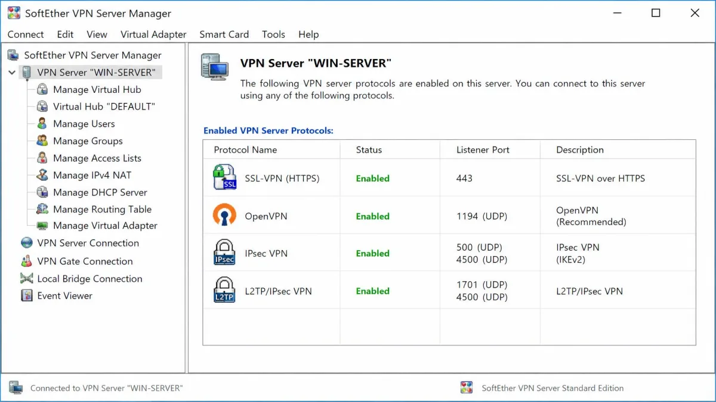The height and width of the screenshot is (402, 716).
Task: Click the VPN Server Connection globe icon
Action: click(26, 243)
